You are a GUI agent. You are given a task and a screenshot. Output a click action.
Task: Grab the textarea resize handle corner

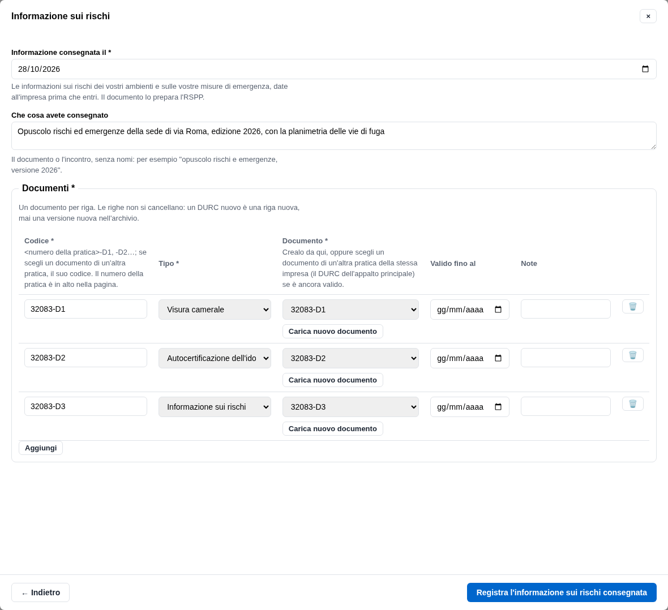(x=653, y=147)
